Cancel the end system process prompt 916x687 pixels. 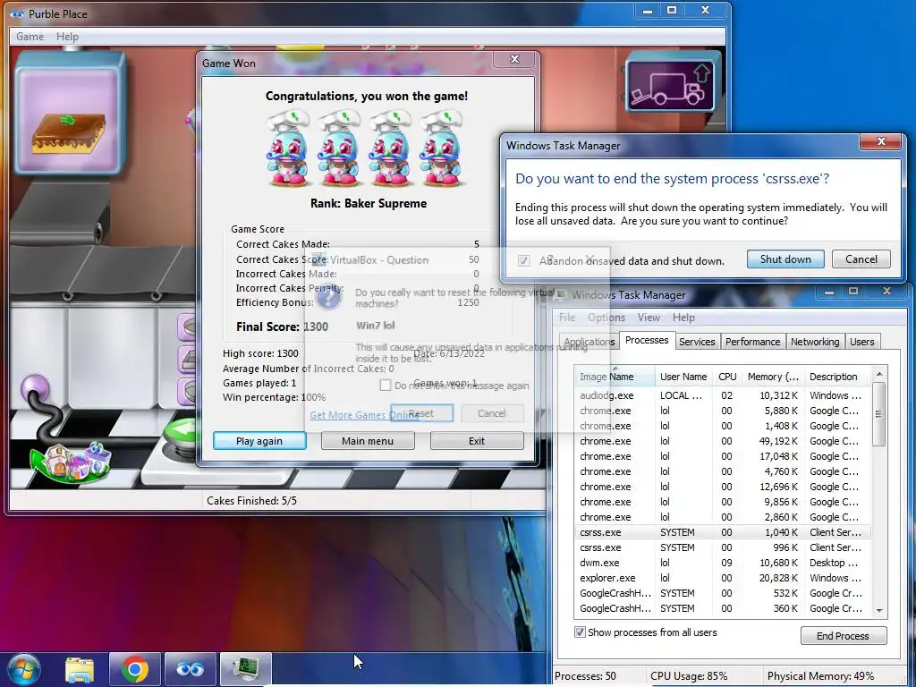pos(861,259)
